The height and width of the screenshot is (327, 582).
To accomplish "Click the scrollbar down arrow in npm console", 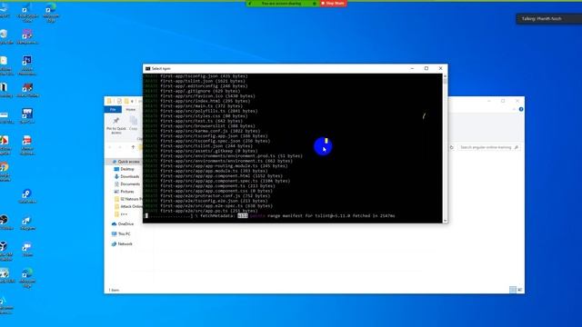I will click(445, 221).
